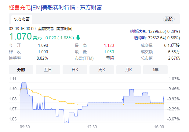Switch to the 五日 chart tab
Viewport: 189px width, 132px height.
click(x=48, y=70)
